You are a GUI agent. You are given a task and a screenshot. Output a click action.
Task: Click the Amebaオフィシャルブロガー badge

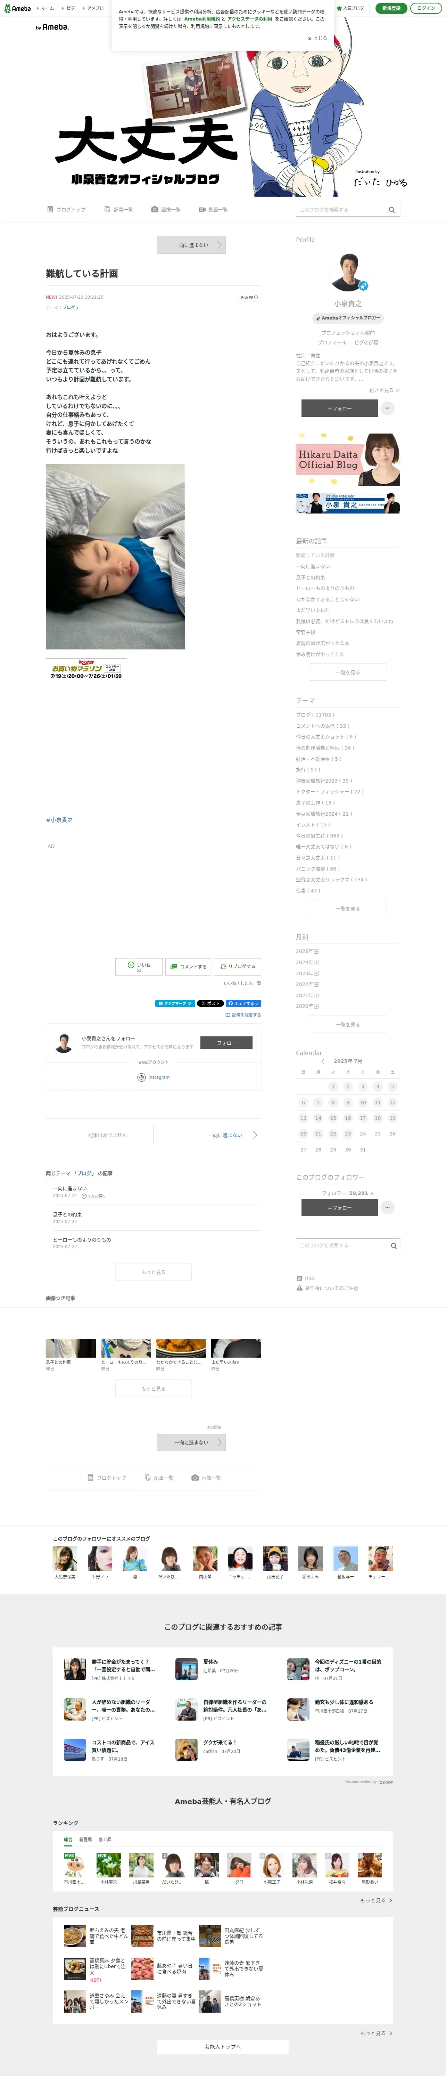coord(348,317)
